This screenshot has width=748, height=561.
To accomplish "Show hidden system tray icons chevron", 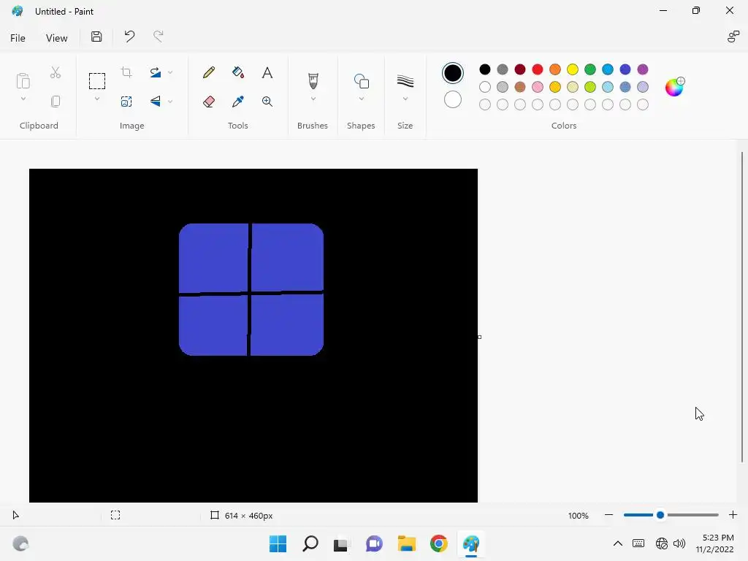I will [618, 543].
